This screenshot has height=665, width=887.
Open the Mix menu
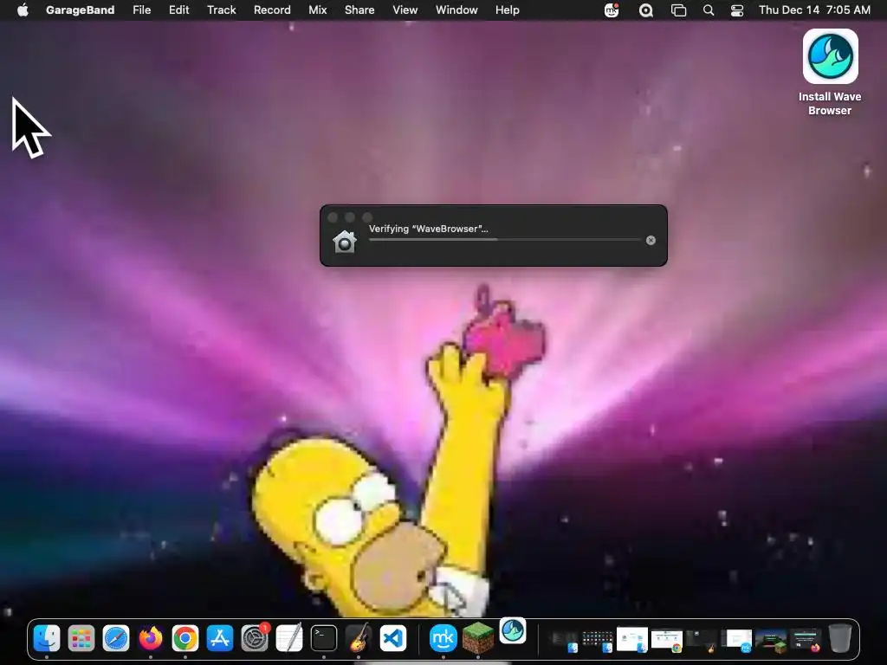[x=317, y=10]
